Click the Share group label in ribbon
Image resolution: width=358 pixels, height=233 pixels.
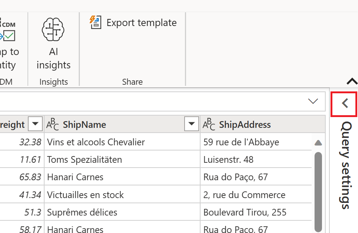(x=132, y=82)
